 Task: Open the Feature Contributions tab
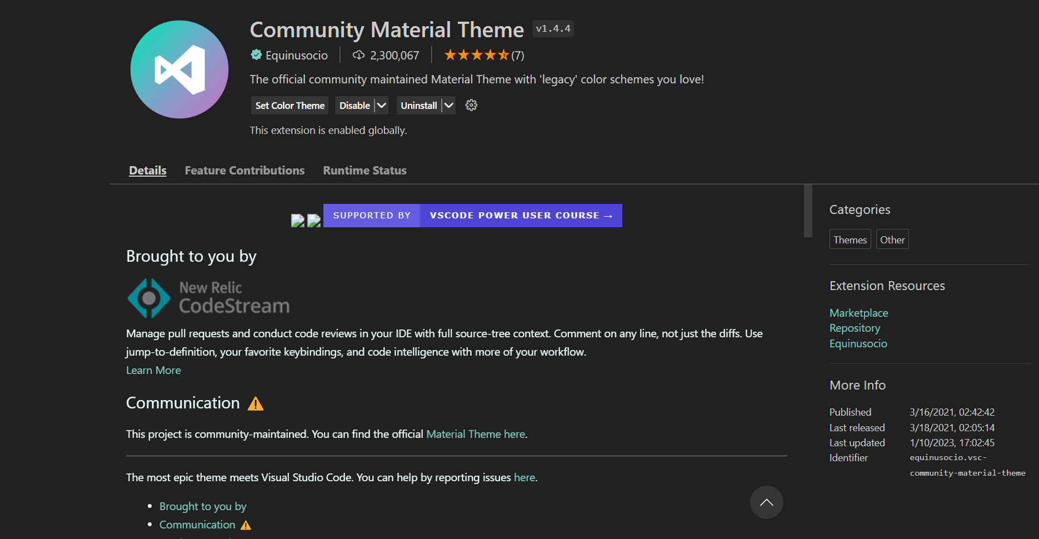click(x=244, y=170)
